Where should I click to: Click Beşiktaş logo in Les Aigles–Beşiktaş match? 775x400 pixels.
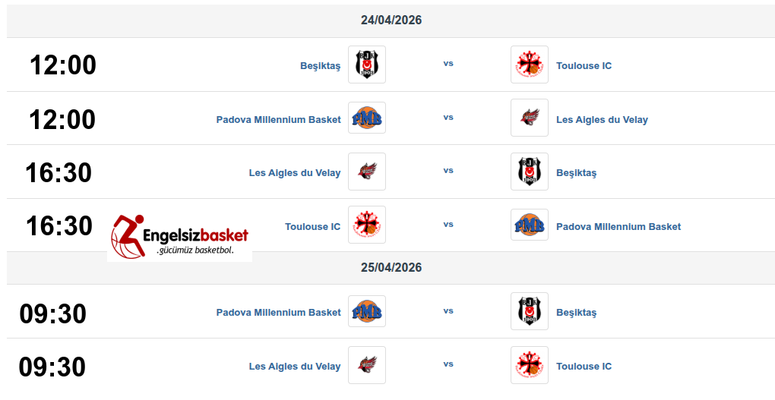click(x=530, y=172)
